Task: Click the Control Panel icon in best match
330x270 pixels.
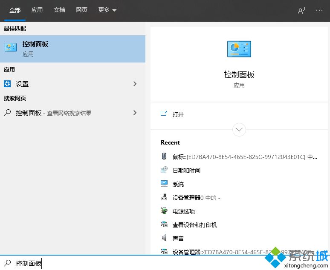Action: 11,47
